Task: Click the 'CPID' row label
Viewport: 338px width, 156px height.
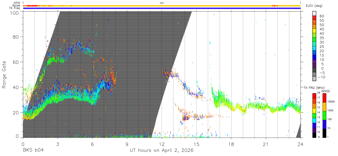Action: coord(17,3)
